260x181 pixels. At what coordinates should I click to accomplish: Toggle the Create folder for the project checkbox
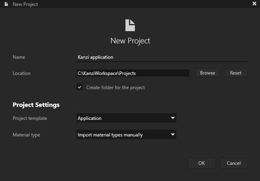coord(80,87)
